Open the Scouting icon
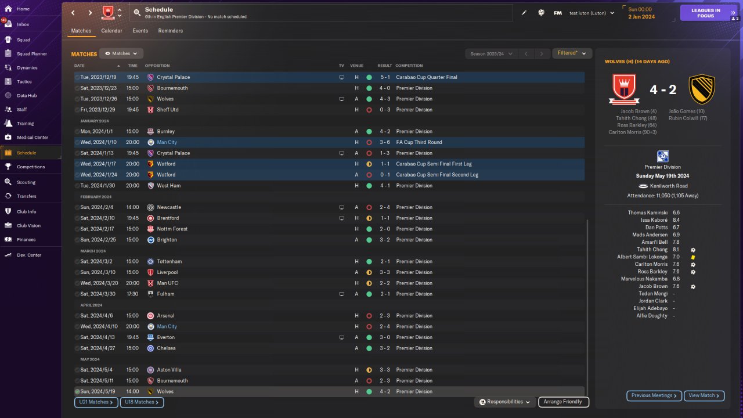 click(x=8, y=182)
